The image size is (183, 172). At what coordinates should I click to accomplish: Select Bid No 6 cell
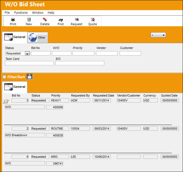20,157
